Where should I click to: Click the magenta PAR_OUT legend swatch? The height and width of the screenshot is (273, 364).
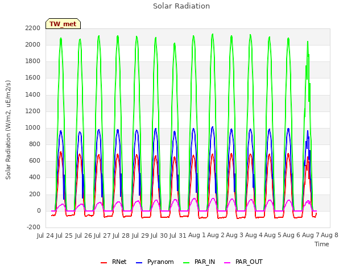click(x=227, y=263)
